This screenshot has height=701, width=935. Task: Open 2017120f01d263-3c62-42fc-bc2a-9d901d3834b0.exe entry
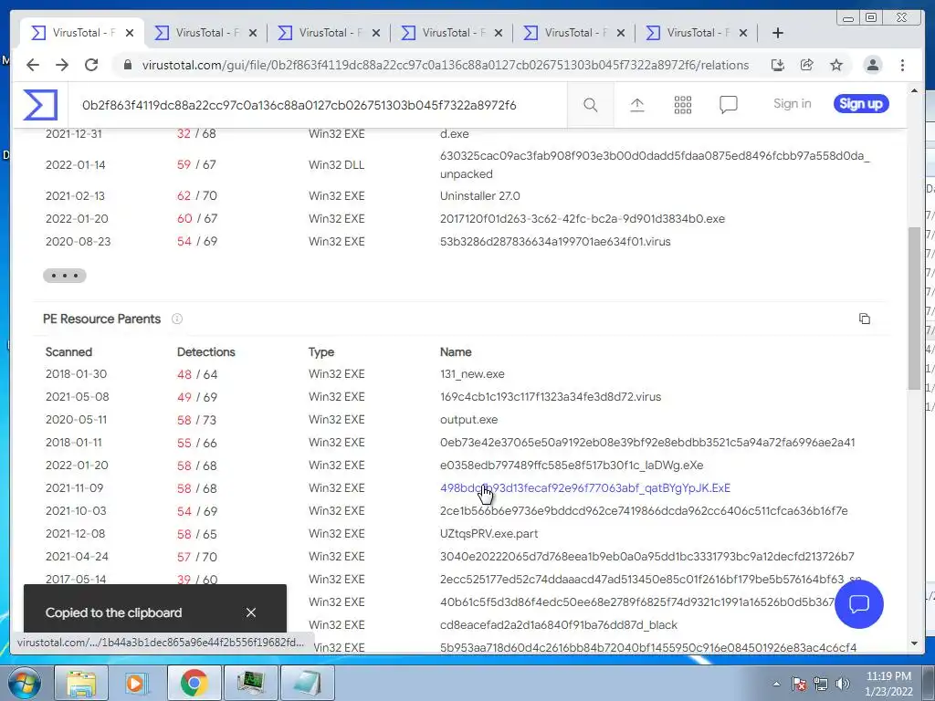tap(583, 219)
